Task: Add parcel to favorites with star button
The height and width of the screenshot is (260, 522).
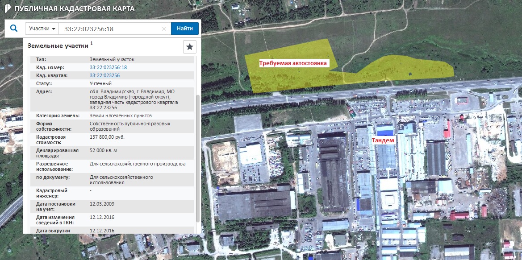Action: tap(190, 47)
